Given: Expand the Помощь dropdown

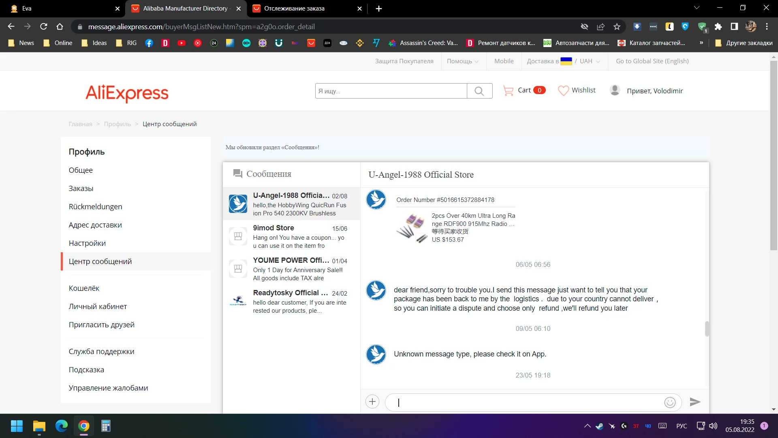Looking at the screenshot, I should (463, 61).
